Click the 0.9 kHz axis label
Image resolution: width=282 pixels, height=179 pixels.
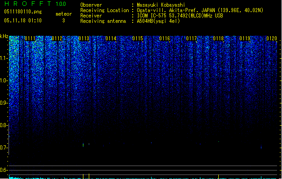pyautogui.click(x=4, y=103)
